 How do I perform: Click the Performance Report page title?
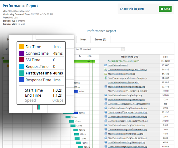(20, 6)
